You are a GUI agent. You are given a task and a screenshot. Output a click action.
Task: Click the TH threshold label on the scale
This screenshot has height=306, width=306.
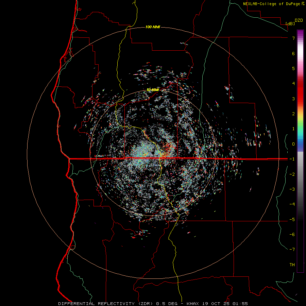pos(292,265)
